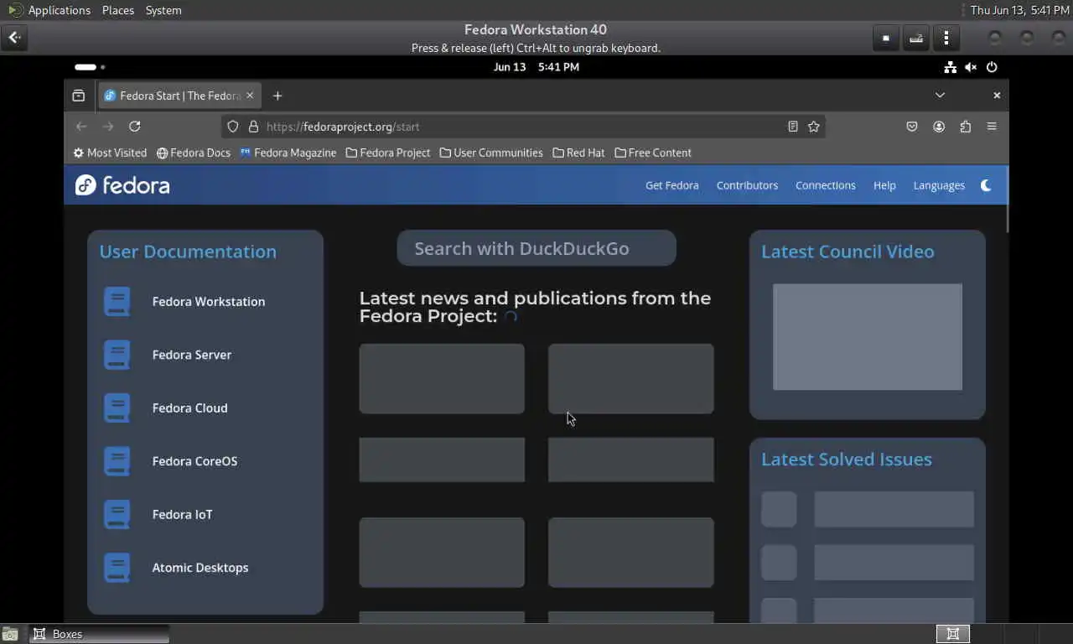Click the Boxes keyboard shortcuts button
Screen dimensions: 1073x644
(x=916, y=38)
